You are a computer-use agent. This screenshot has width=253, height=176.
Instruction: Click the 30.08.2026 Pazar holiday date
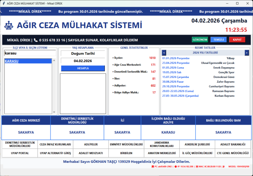(173, 82)
